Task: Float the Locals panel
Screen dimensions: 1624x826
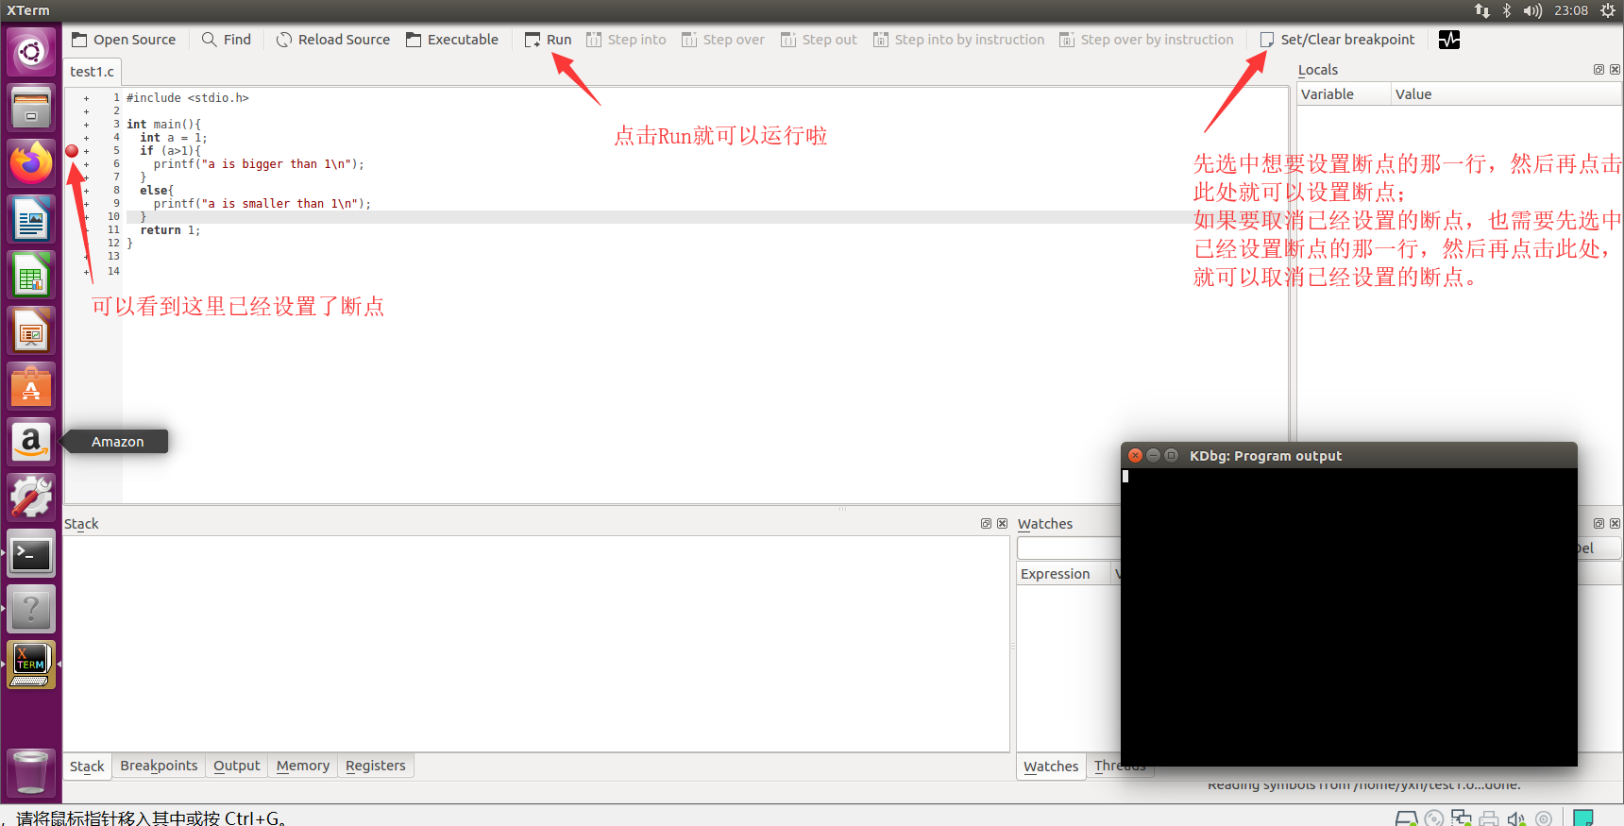Action: (x=1599, y=70)
